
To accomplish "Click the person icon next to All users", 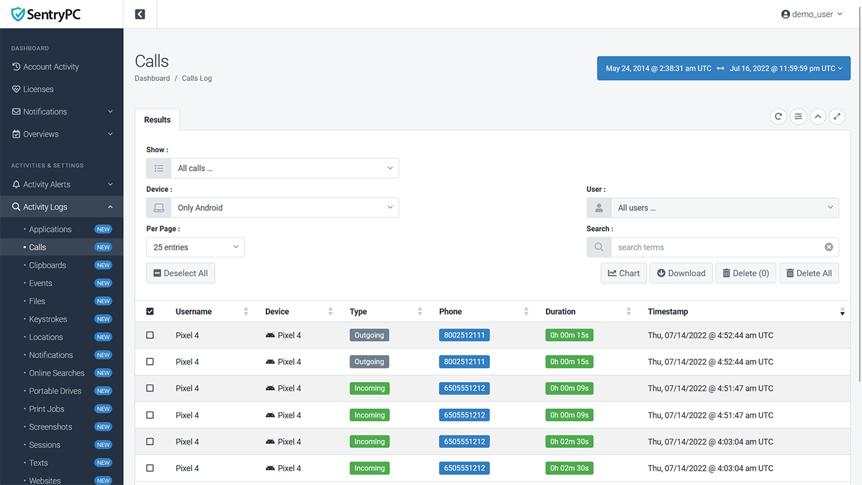I will pos(599,207).
